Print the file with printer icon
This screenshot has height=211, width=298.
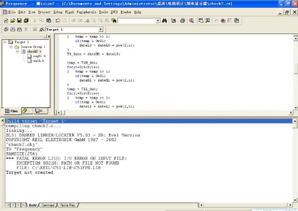[x=182, y=21]
